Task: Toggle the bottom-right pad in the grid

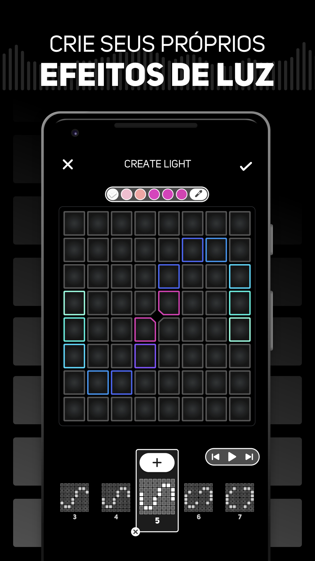Action: click(240, 409)
